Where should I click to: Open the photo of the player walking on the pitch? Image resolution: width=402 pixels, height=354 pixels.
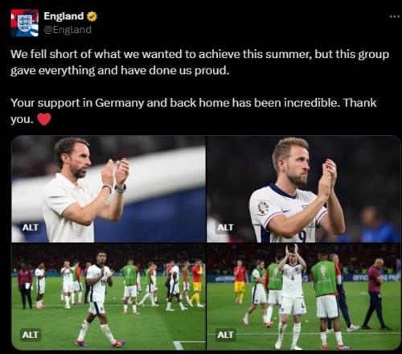click(x=109, y=297)
